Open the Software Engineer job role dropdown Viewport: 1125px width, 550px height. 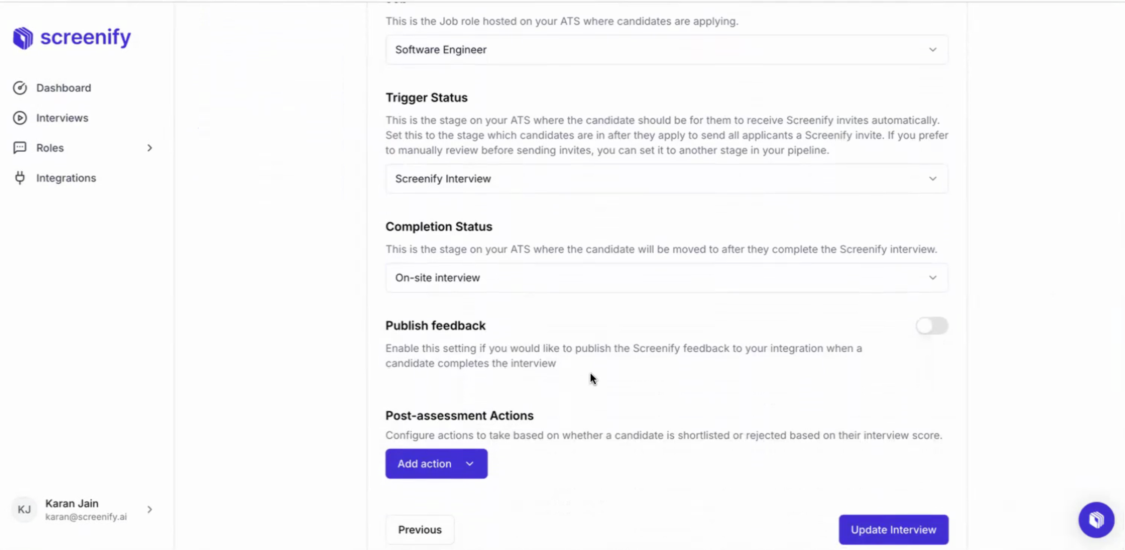click(x=666, y=50)
